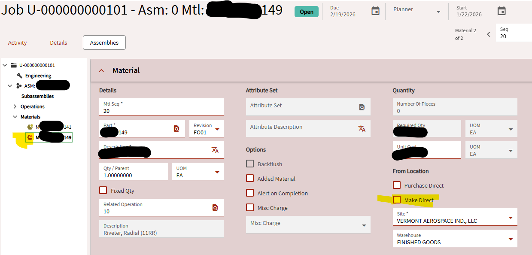
Task: Click the Mtl Seq input field
Action: pyautogui.click(x=161, y=107)
